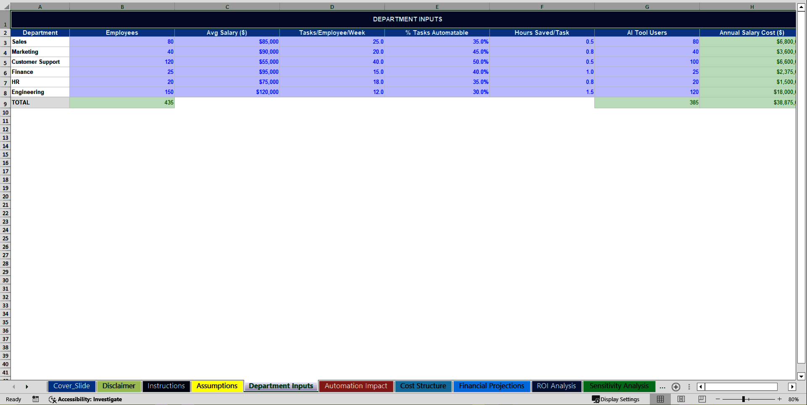Open Page Break Preview from status bar
The image size is (807, 405).
701,399
